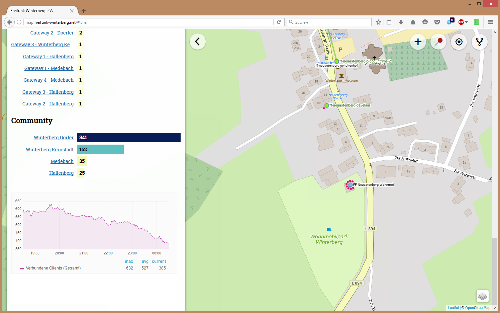
Task: Open Gateway 1 - Medebach link
Action: [49, 68]
